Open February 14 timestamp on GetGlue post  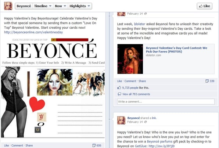coord(135,122)
